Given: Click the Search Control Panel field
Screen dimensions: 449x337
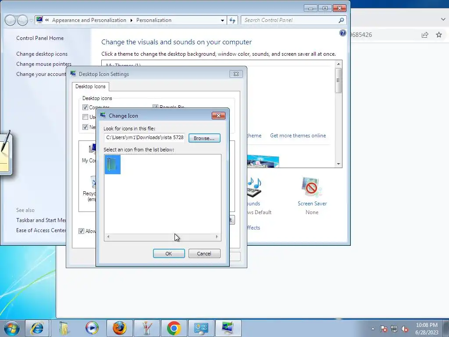Looking at the screenshot, I should pyautogui.click(x=289, y=20).
